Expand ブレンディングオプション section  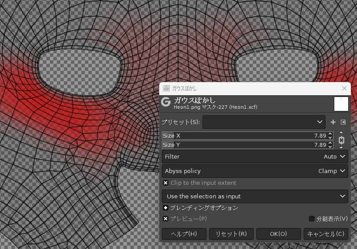pyautogui.click(x=165, y=207)
